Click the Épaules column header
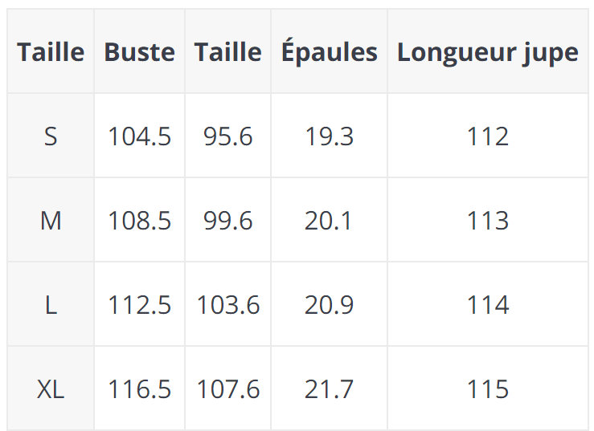 [329, 52]
